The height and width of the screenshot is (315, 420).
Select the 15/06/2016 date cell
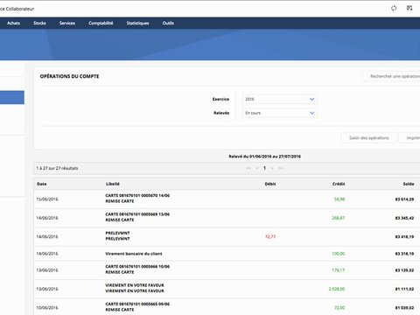tap(47, 199)
